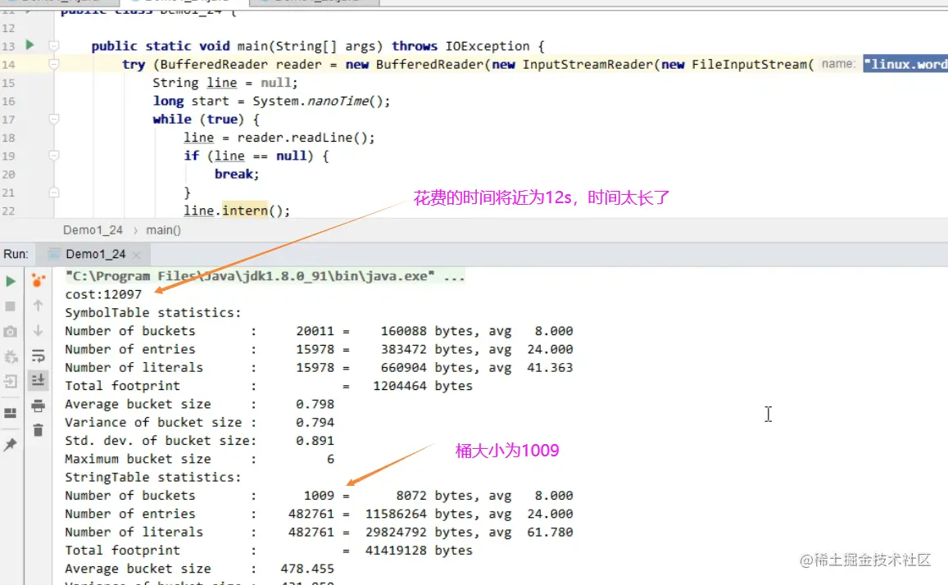Screen dimensions: 948x585
Task: Click total footprint 1204464 bytes
Action: (x=423, y=386)
